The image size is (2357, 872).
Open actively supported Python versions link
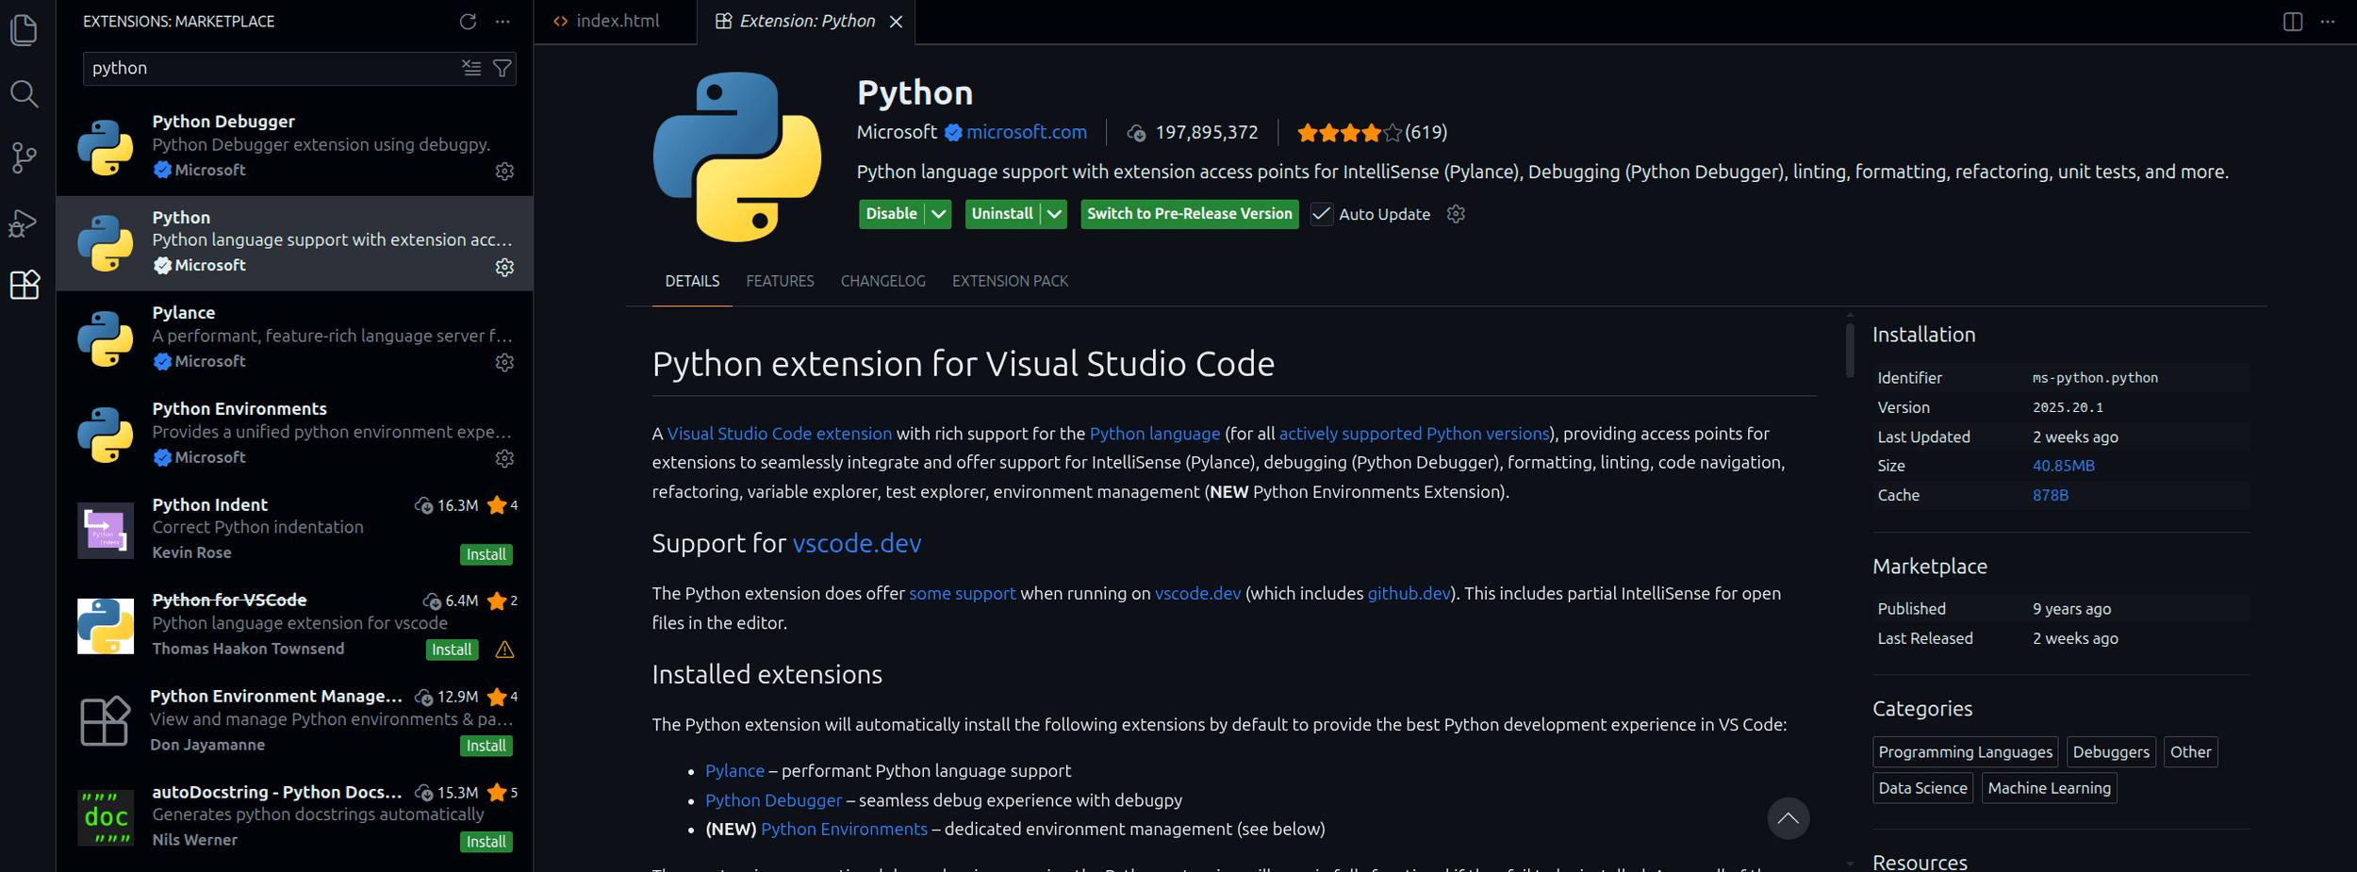pyautogui.click(x=1414, y=434)
